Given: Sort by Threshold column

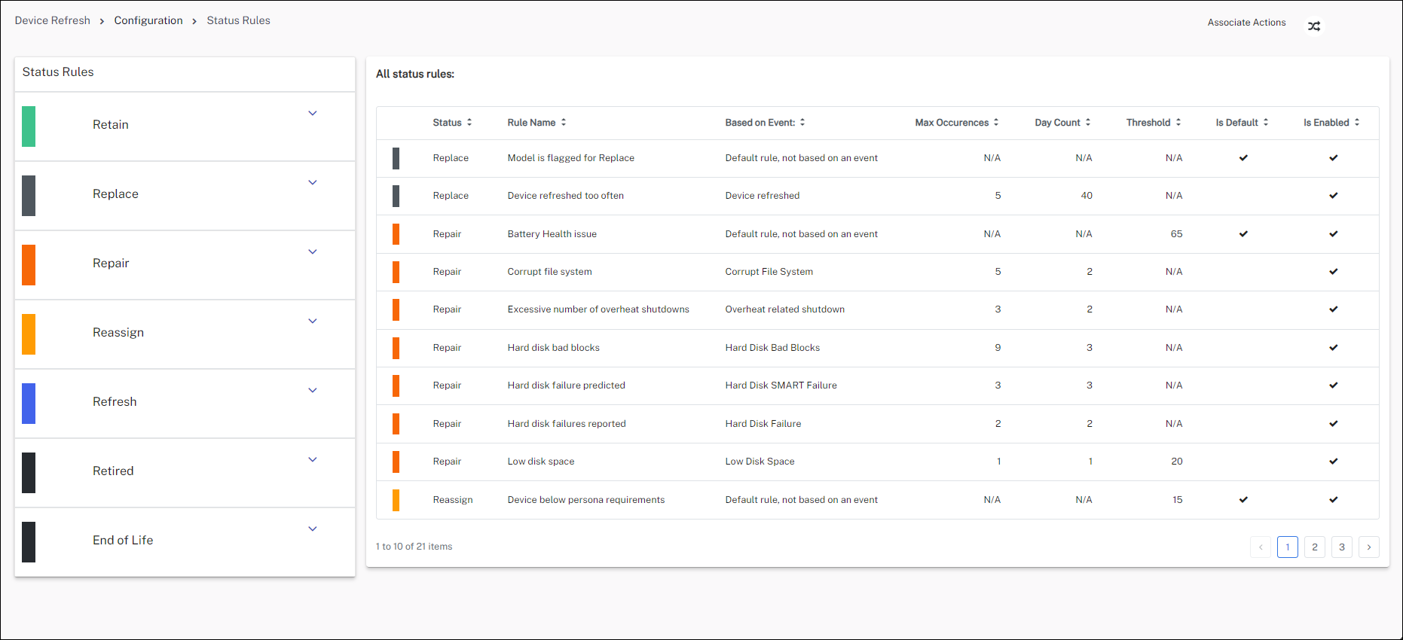Looking at the screenshot, I should [1153, 123].
